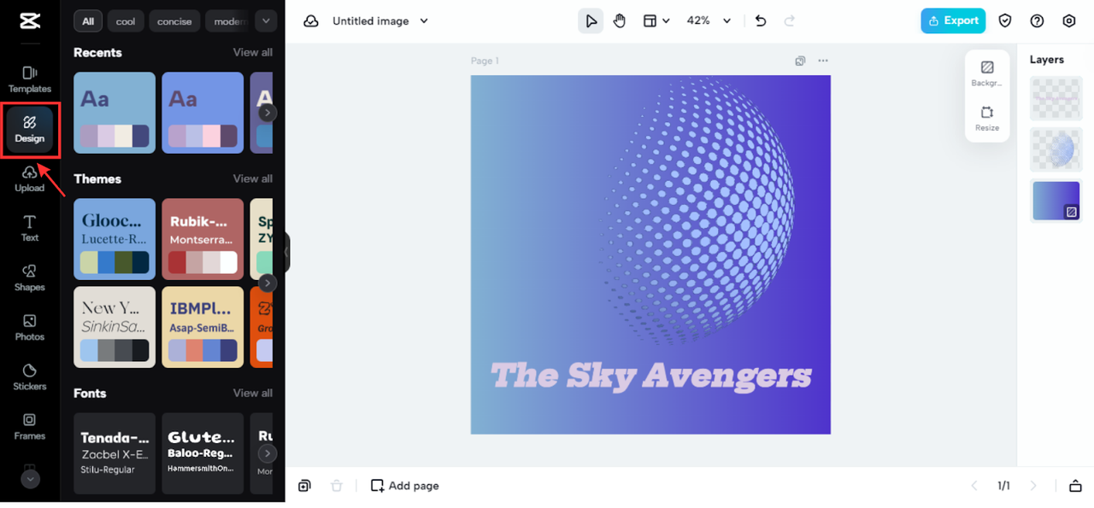Collapse the left design panel handle
Screen dimensions: 1094x508
[x=287, y=253]
